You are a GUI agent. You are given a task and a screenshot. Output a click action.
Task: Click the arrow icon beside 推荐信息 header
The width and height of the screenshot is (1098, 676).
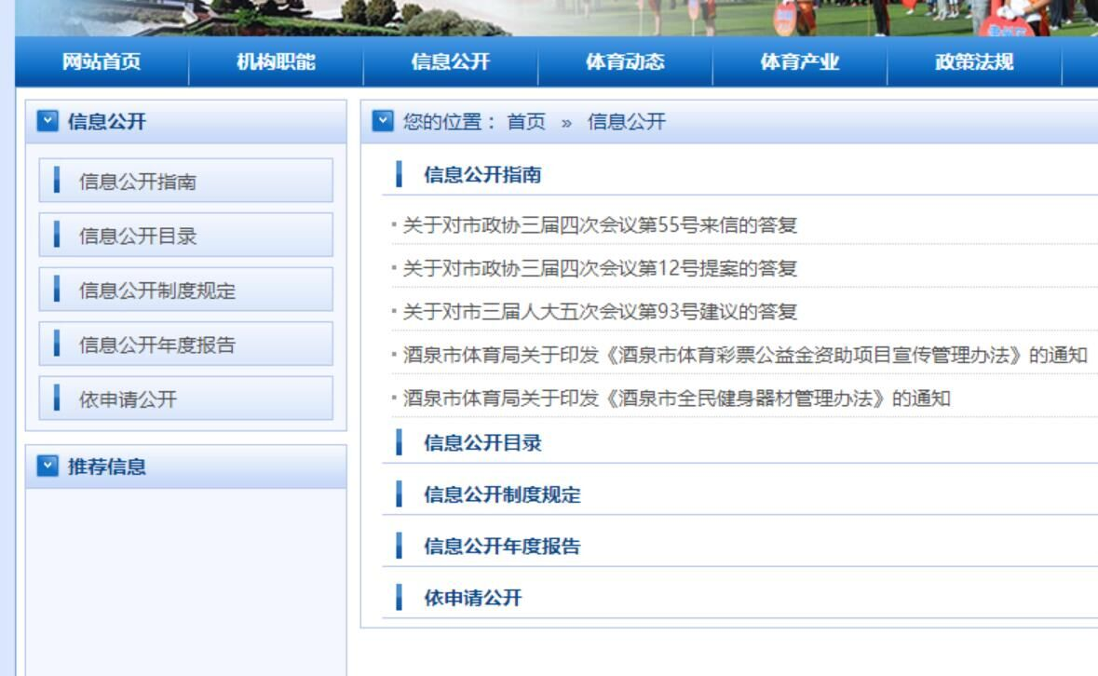(47, 466)
